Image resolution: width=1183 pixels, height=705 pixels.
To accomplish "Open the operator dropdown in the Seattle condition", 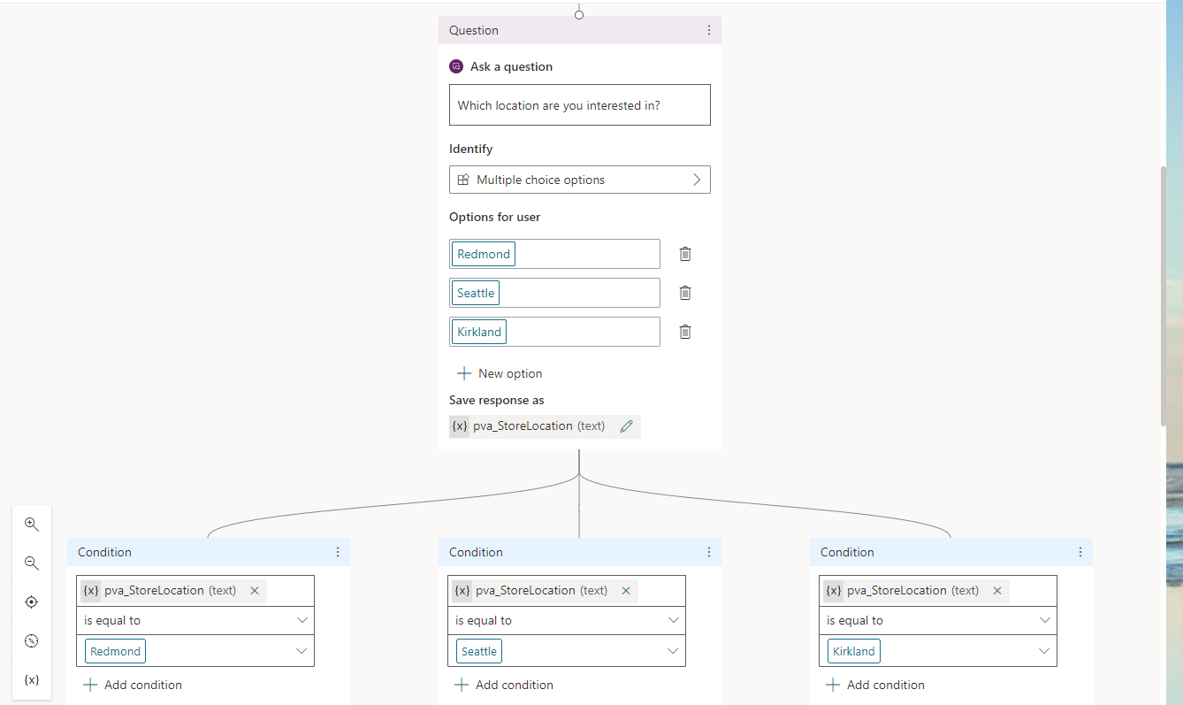I will (x=672, y=621).
